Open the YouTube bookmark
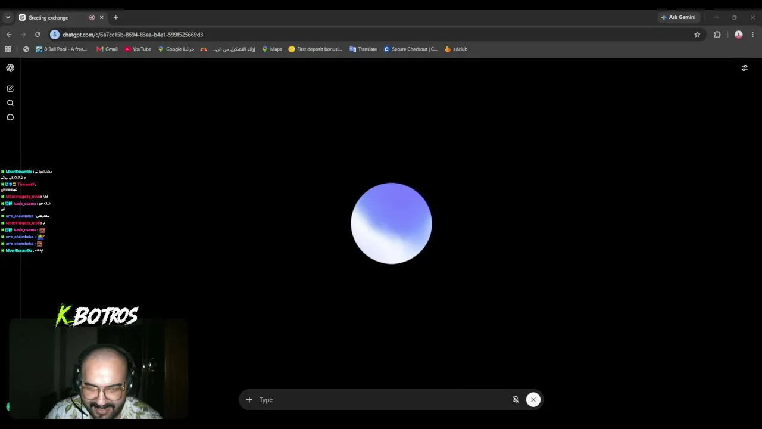The height and width of the screenshot is (429, 762). [138, 49]
